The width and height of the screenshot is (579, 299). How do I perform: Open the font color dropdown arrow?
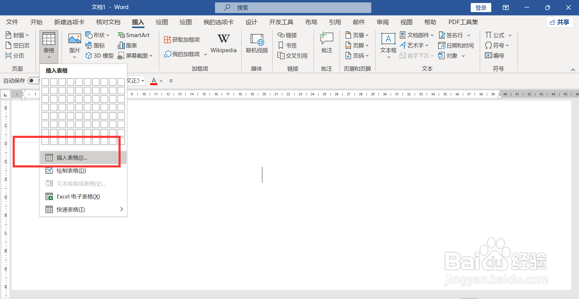(161, 81)
